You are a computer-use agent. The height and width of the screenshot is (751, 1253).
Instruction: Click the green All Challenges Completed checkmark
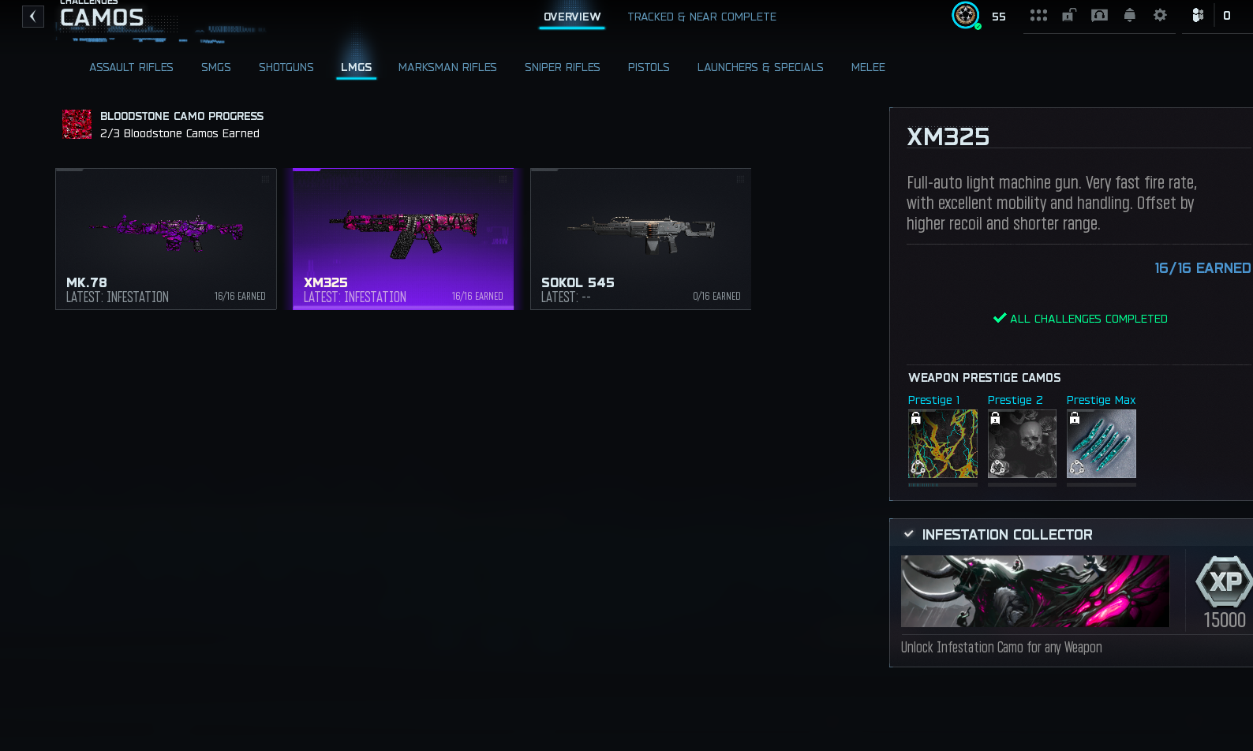coord(1000,319)
